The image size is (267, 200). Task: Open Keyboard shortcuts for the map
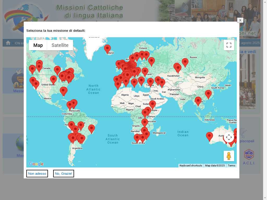pos(191,165)
